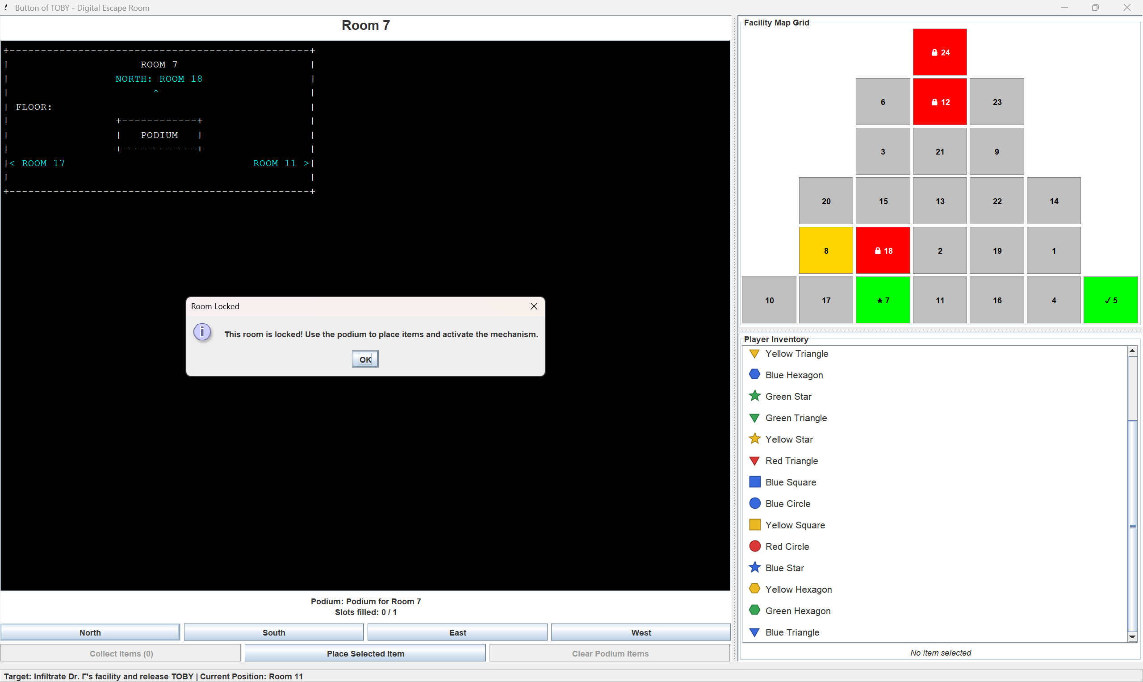The height and width of the screenshot is (682, 1143).
Task: Select the Red Triangle in inventory
Action: pos(791,461)
